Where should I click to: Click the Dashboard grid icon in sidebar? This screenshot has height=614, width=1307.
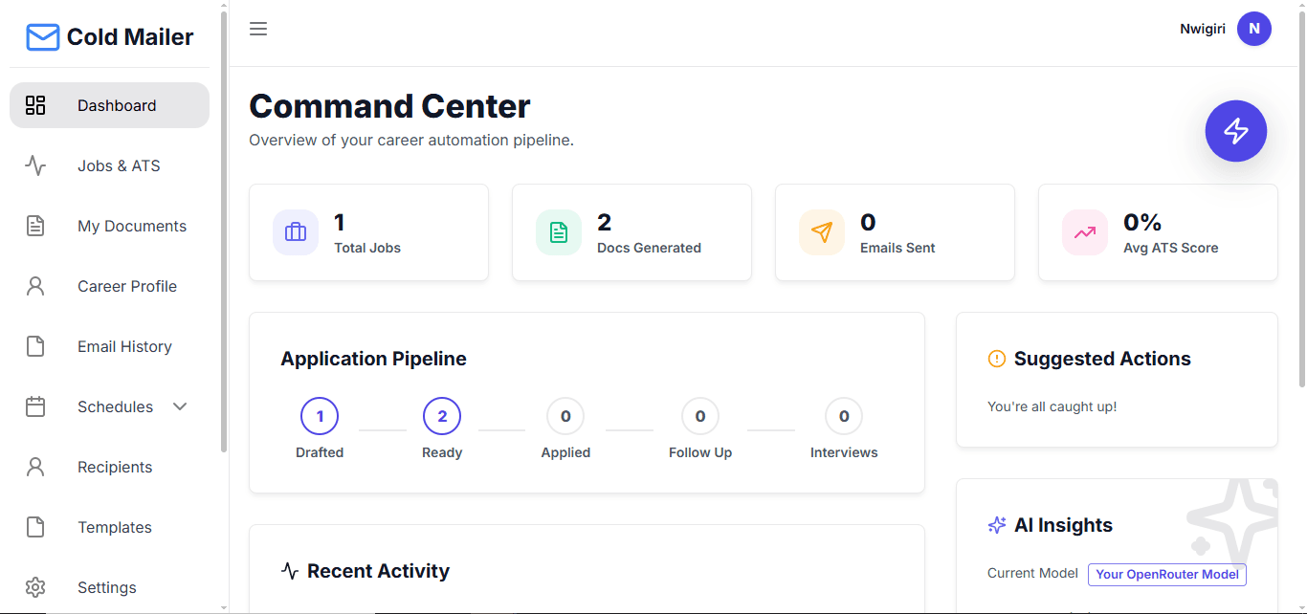pos(35,105)
